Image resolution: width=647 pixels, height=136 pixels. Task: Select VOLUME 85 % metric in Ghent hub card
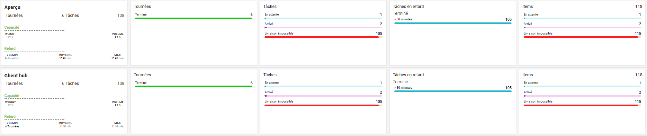[x=118, y=104]
